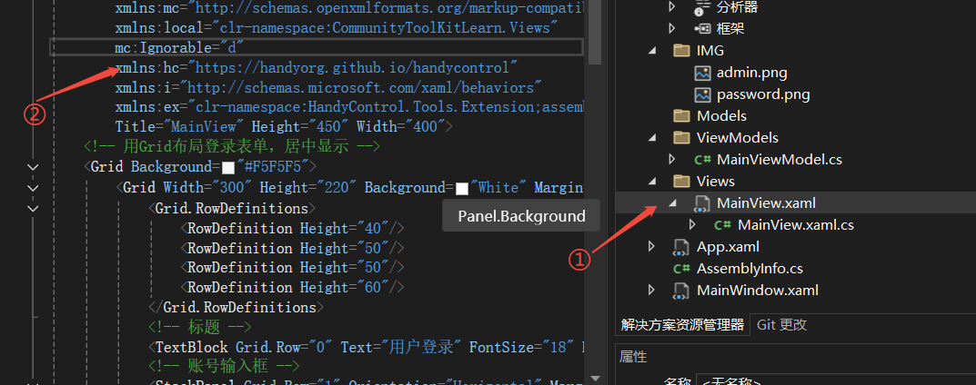
Task: Select the 框架 node
Action: pos(730,28)
